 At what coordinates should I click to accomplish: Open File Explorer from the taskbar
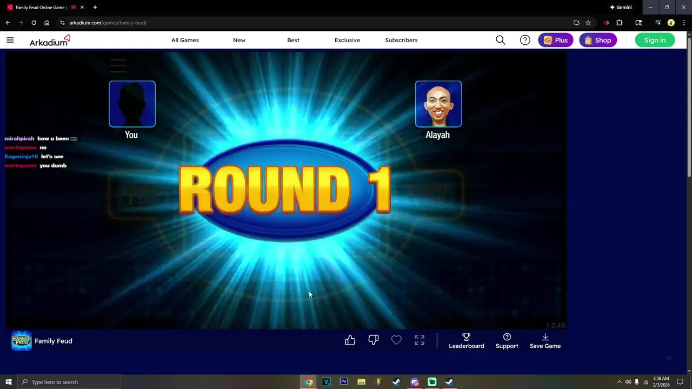pos(361,382)
